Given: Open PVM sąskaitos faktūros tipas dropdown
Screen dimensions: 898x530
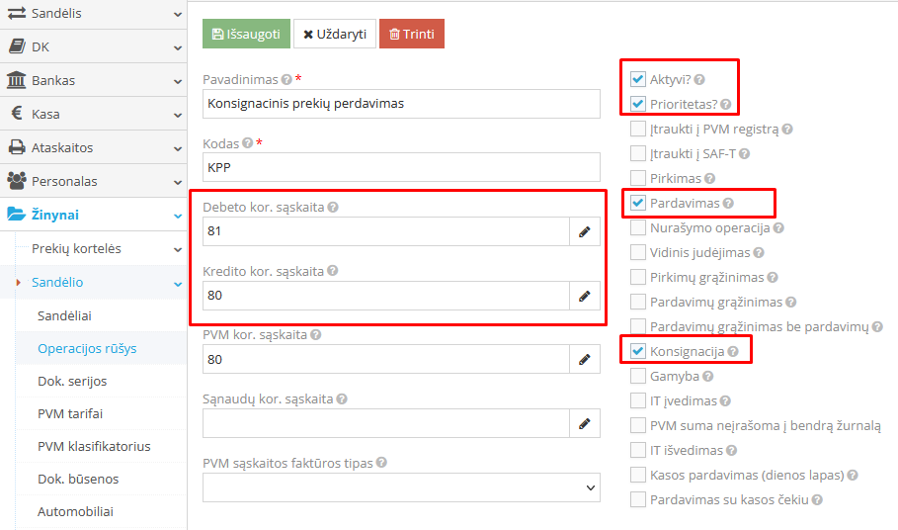Looking at the screenshot, I should click(401, 487).
